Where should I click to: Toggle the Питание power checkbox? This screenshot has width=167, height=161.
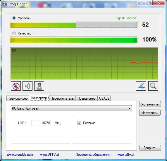(79, 123)
